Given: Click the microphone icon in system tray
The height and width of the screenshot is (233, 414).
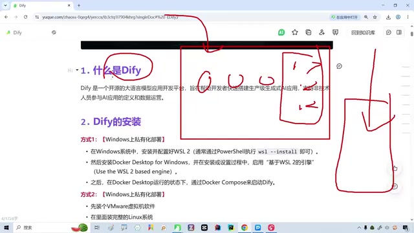Looking at the screenshot, I should (x=365, y=227).
